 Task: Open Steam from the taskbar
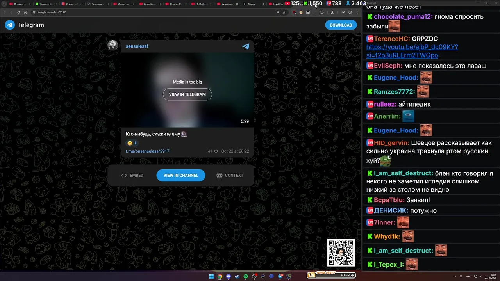(x=237, y=276)
